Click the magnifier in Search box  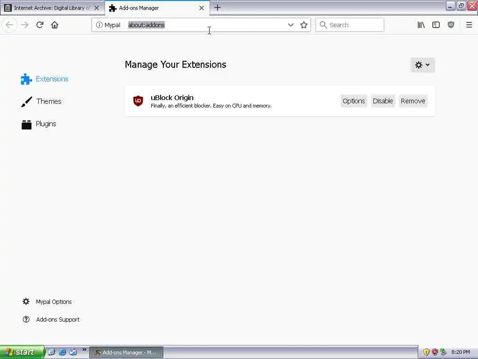point(323,25)
